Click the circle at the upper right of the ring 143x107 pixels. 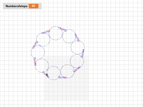click(69, 36)
